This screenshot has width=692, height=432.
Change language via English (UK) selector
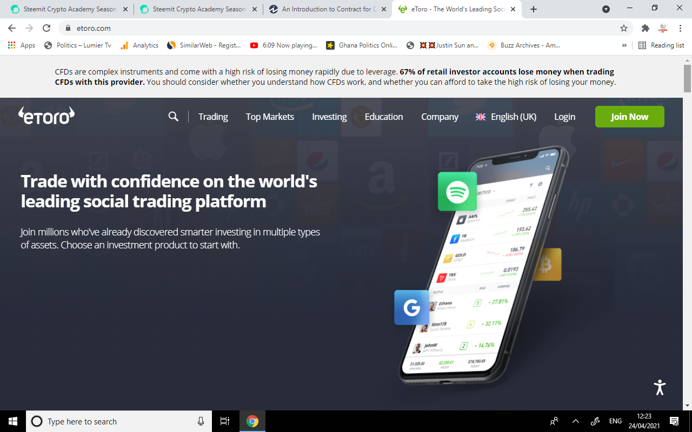pyautogui.click(x=506, y=117)
